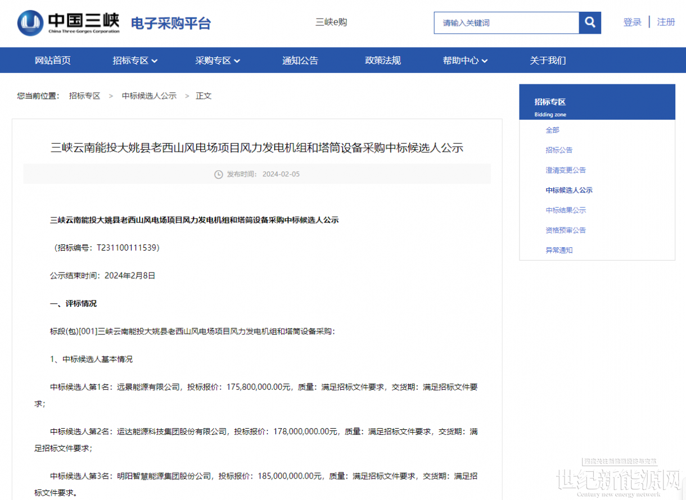Click 正文 in the breadcrumb

click(204, 96)
